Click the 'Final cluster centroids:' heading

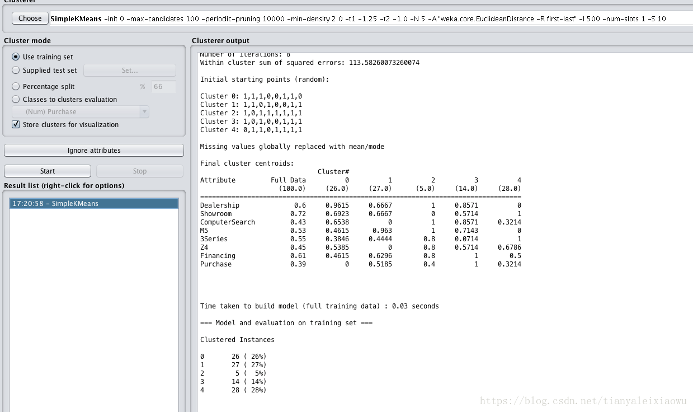click(x=247, y=163)
